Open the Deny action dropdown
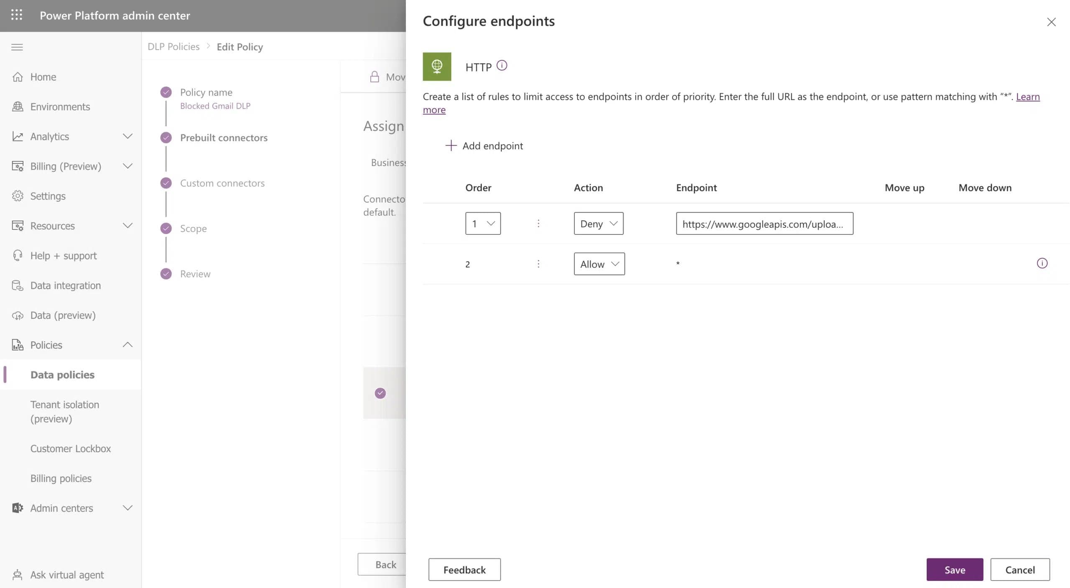1070x588 pixels. [x=598, y=224]
